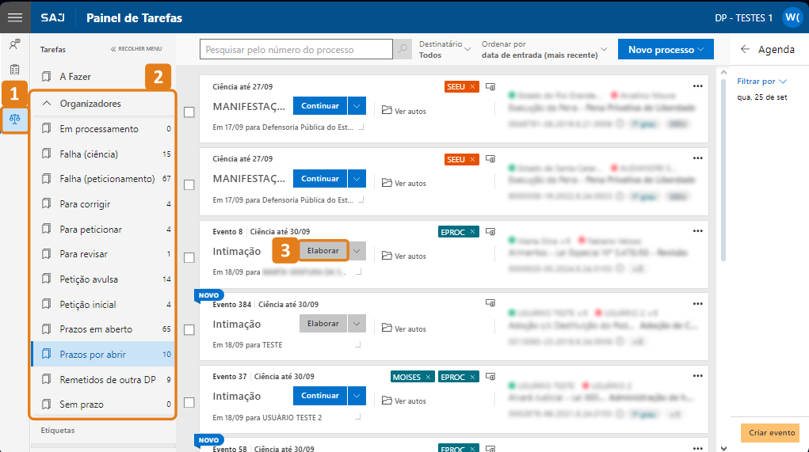Screen dimensions: 809x452
Task: Open the Novo processo dropdown button
Action: pos(666,49)
